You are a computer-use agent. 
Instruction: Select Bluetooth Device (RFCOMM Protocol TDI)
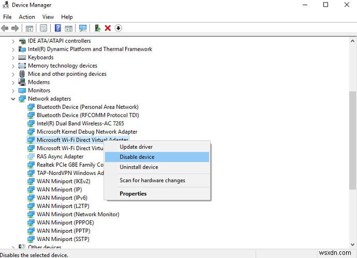88,115
